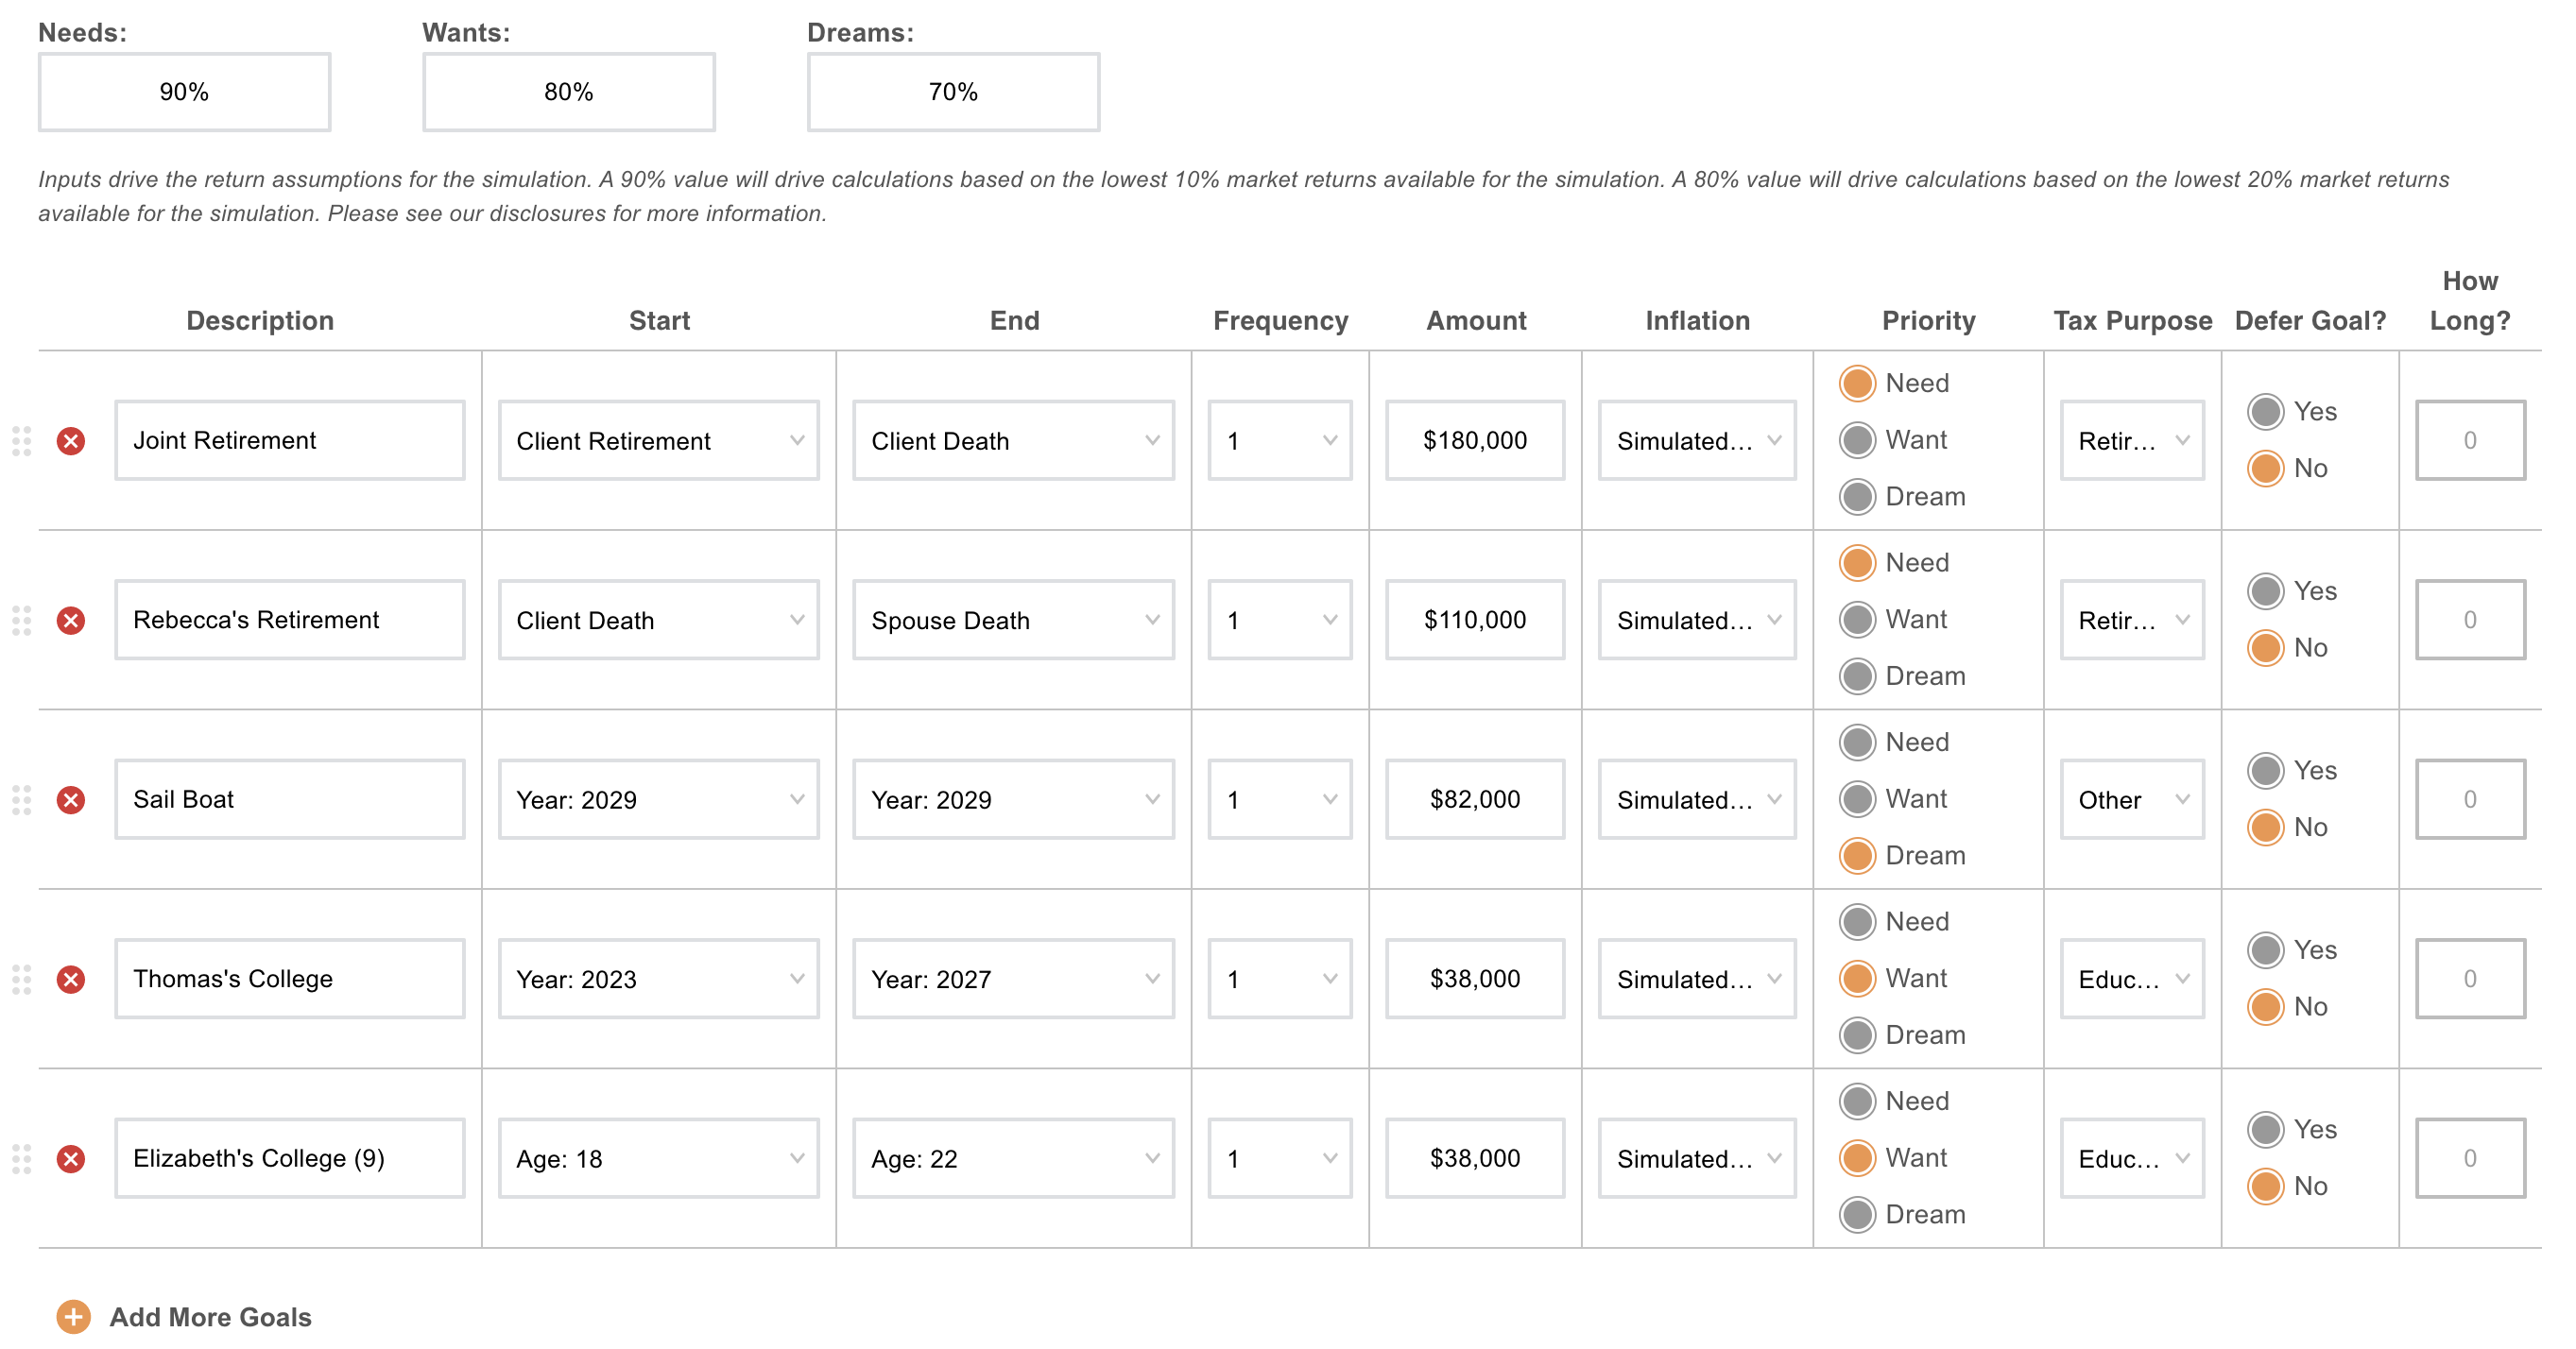Delete the Joint Retirement goal
Screen dimensions: 2576x1349
pyautogui.click(x=70, y=441)
